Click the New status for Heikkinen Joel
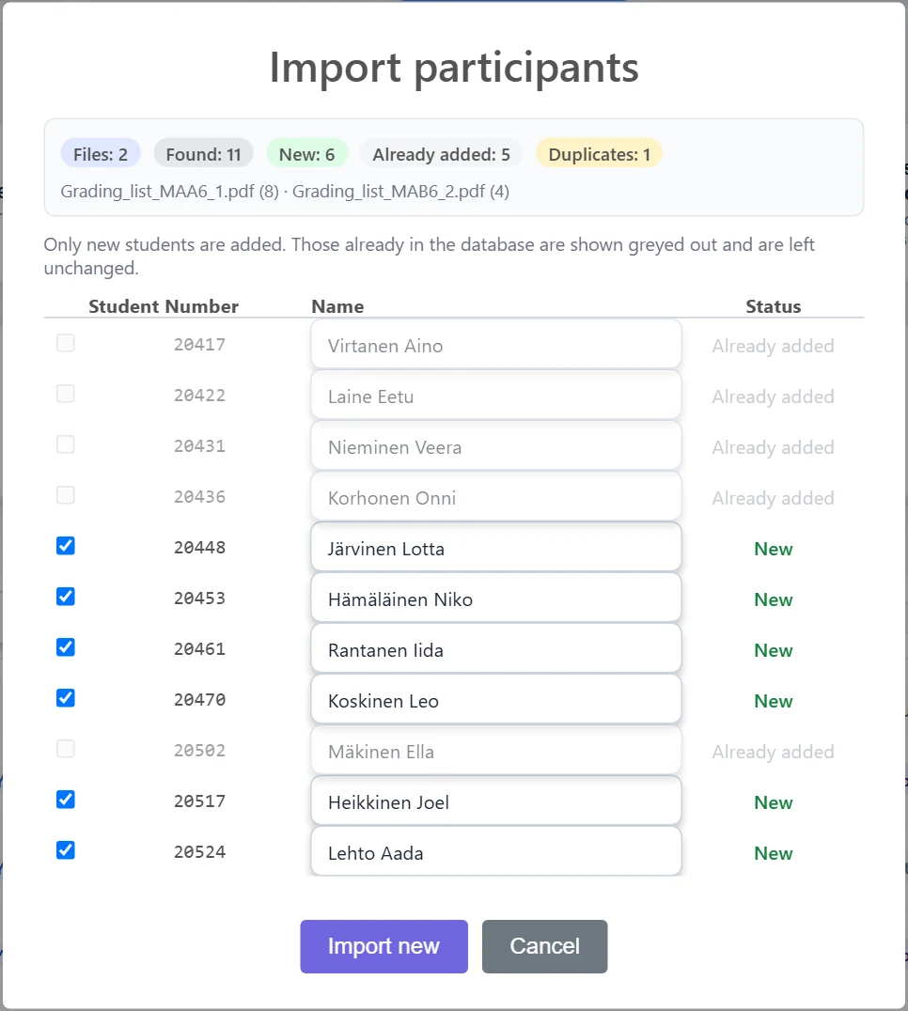 click(774, 802)
